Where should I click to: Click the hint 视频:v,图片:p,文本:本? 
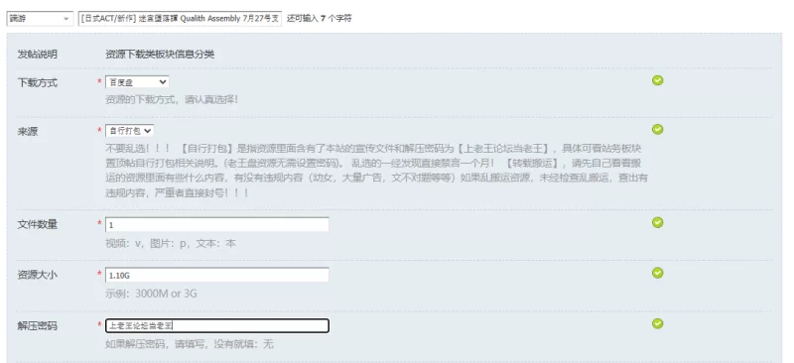(171, 244)
